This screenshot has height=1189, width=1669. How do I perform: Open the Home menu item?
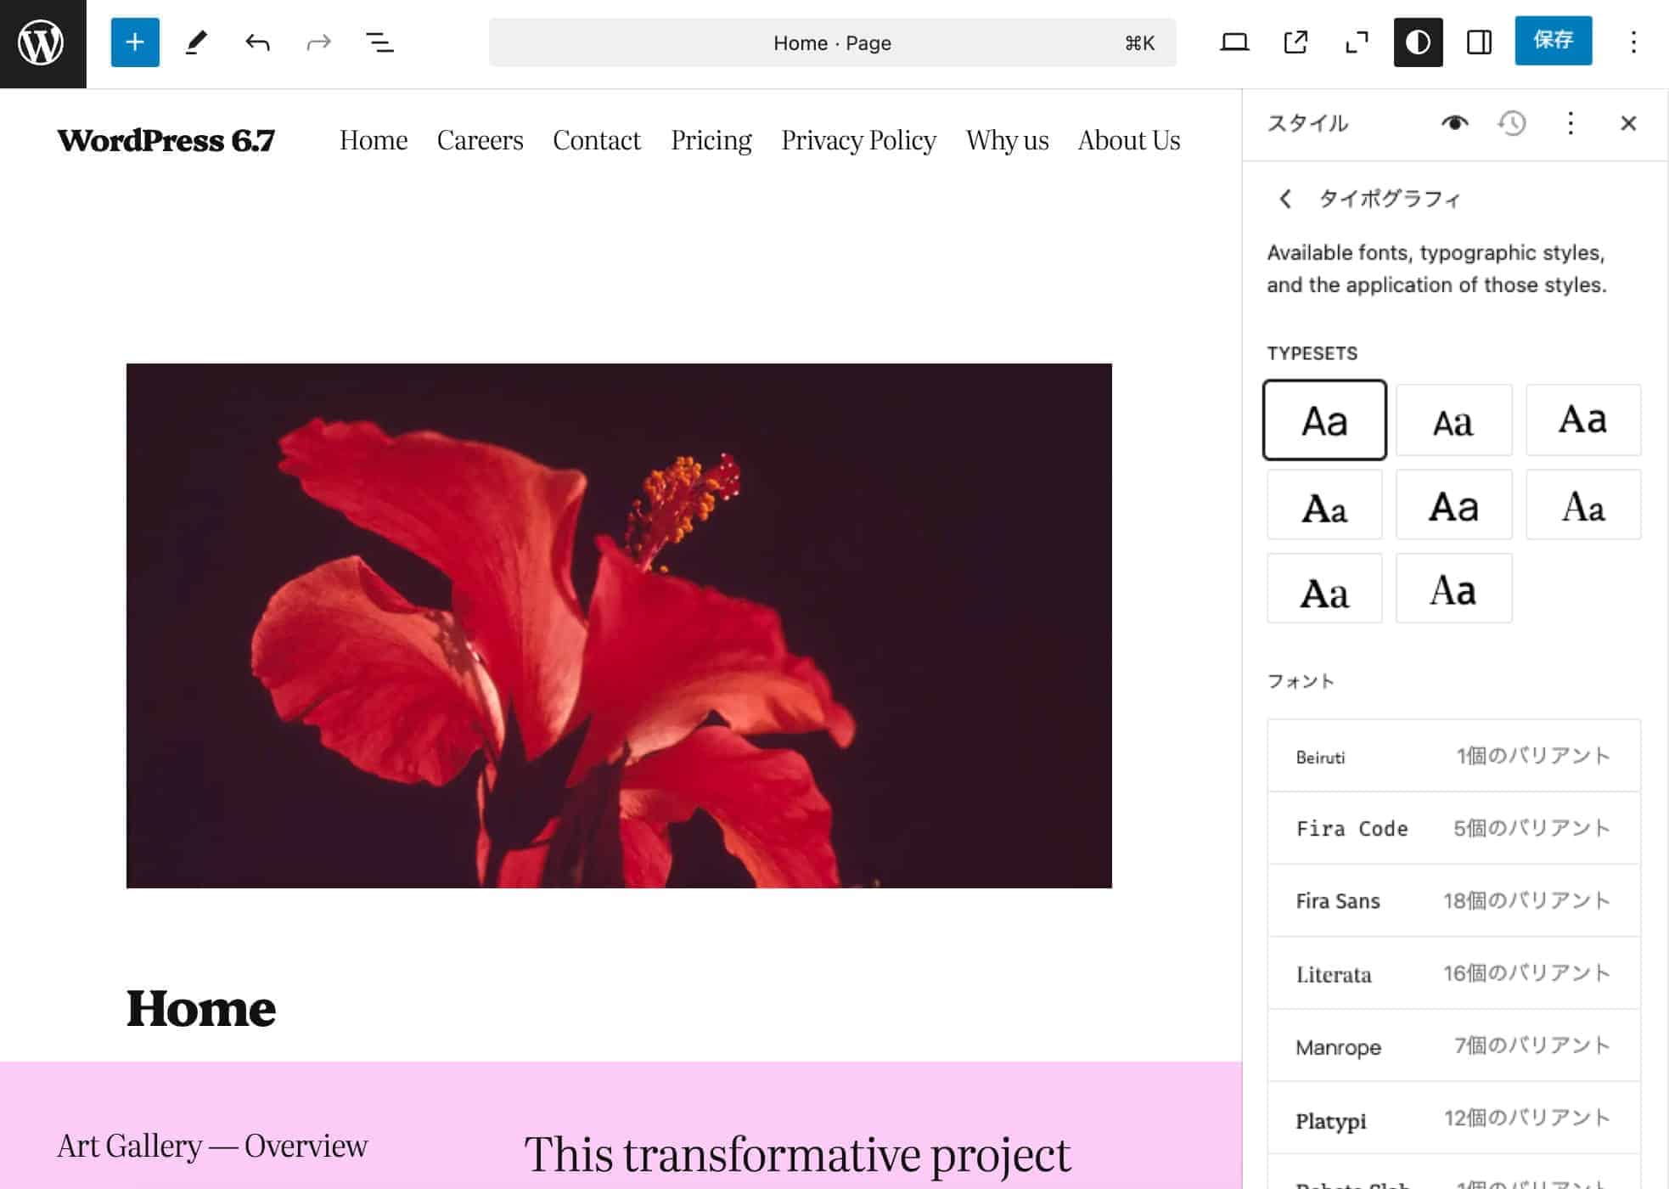pos(373,140)
